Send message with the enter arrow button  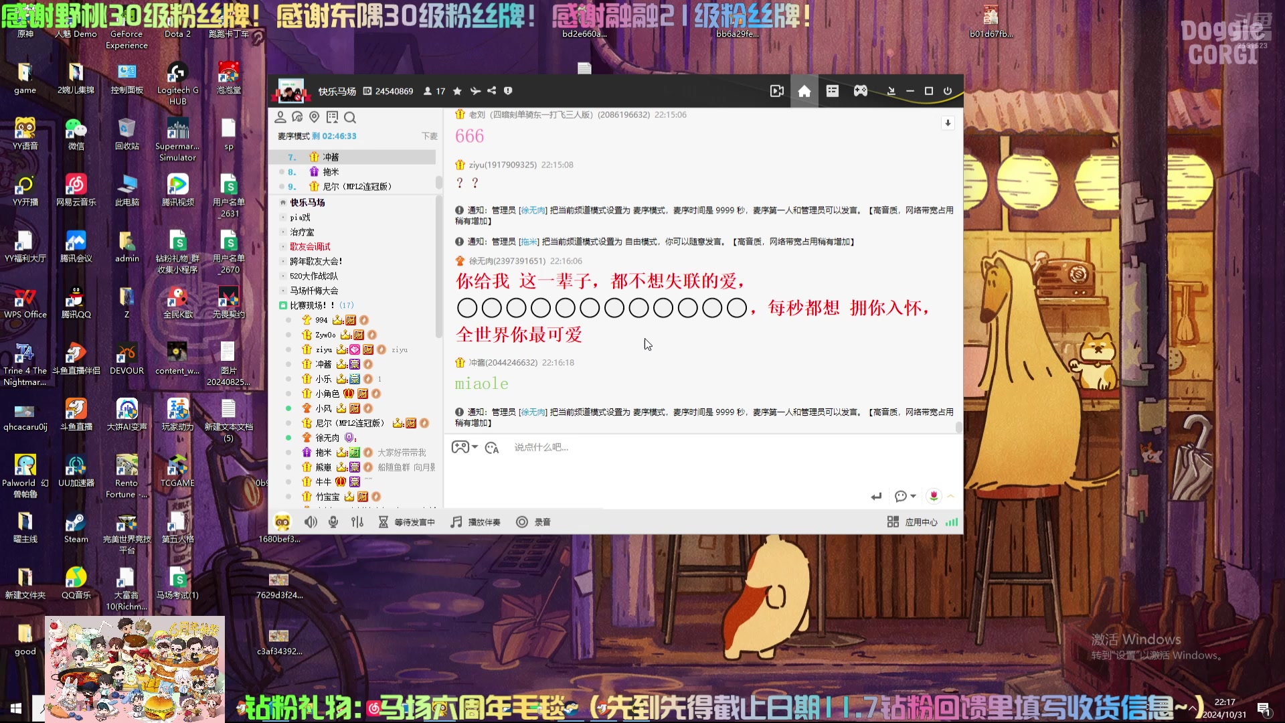click(876, 496)
